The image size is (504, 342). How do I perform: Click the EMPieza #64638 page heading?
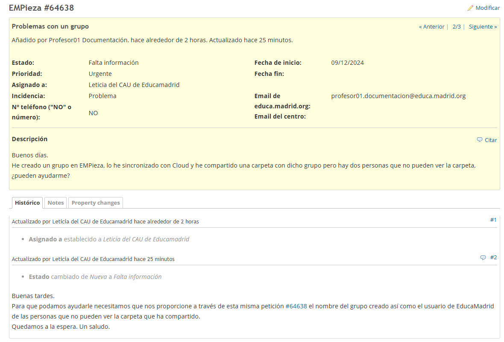click(41, 8)
